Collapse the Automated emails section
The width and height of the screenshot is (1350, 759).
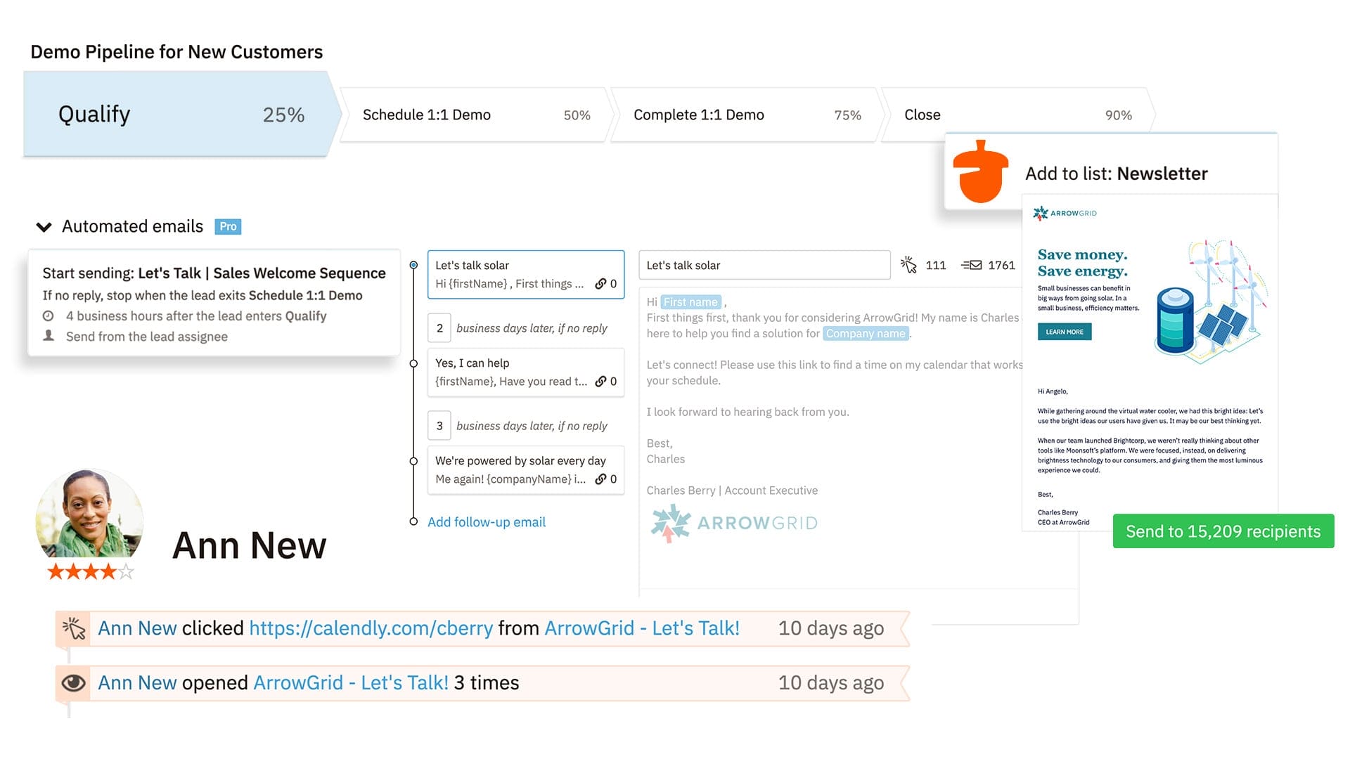click(x=44, y=226)
